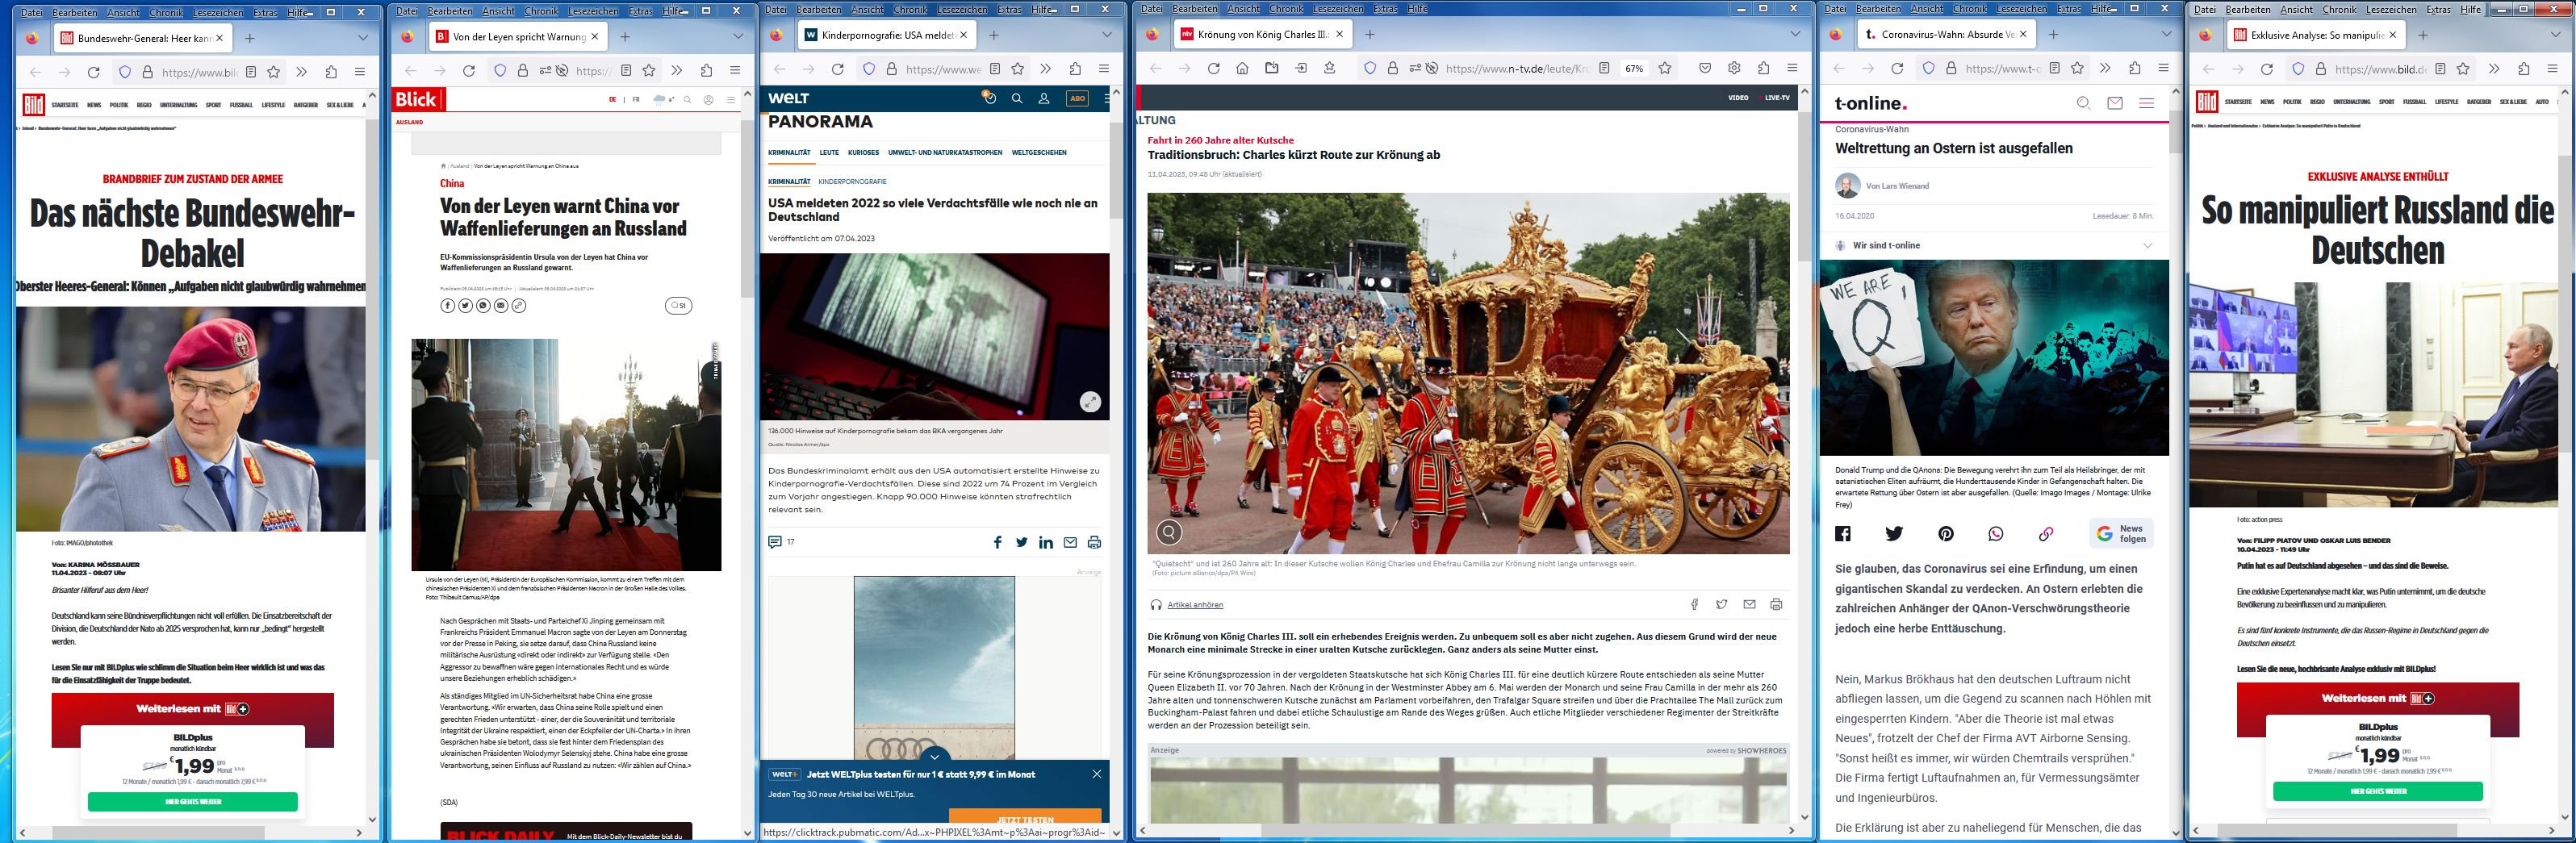Open reader view in the Bundeswehr BILD window
Viewport: 2576px width, 843px height.
pos(251,71)
